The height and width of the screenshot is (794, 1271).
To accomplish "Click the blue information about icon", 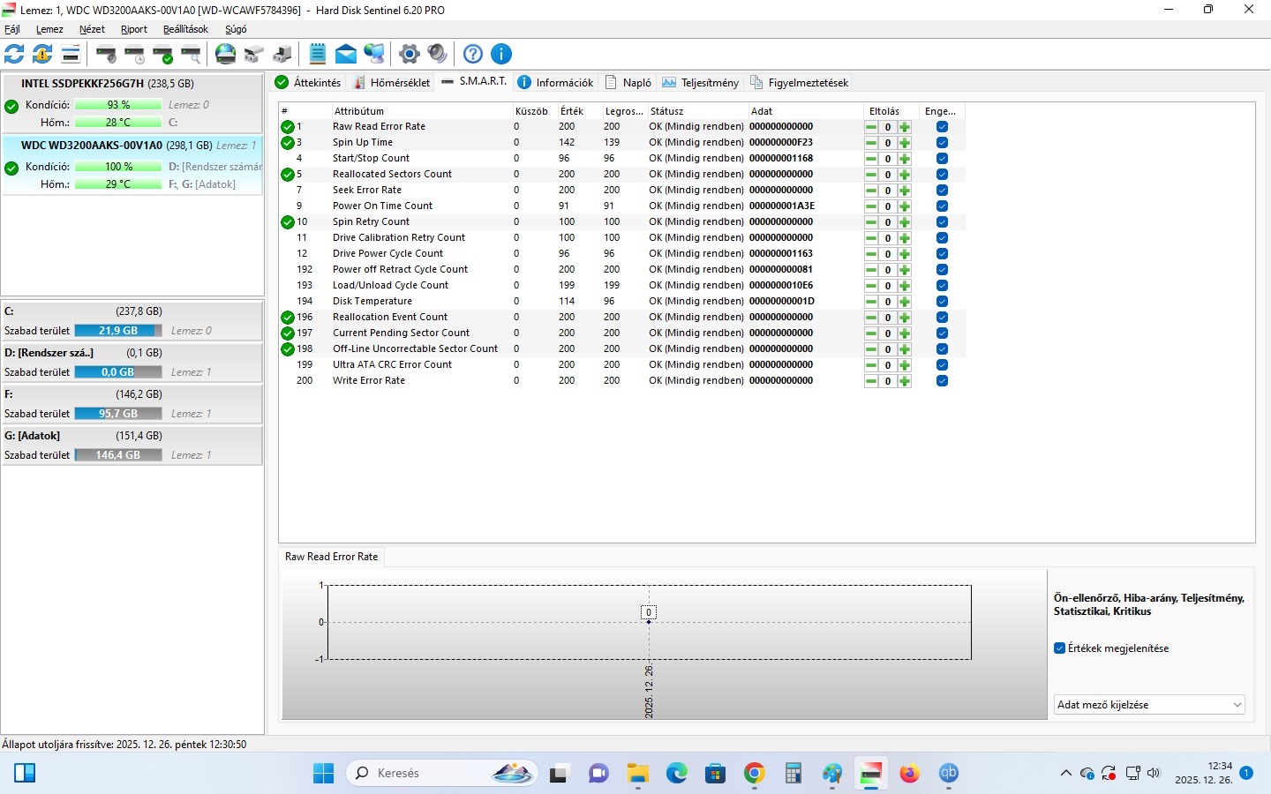I will 501,54.
